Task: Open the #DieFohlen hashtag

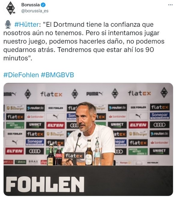Action: (21, 75)
